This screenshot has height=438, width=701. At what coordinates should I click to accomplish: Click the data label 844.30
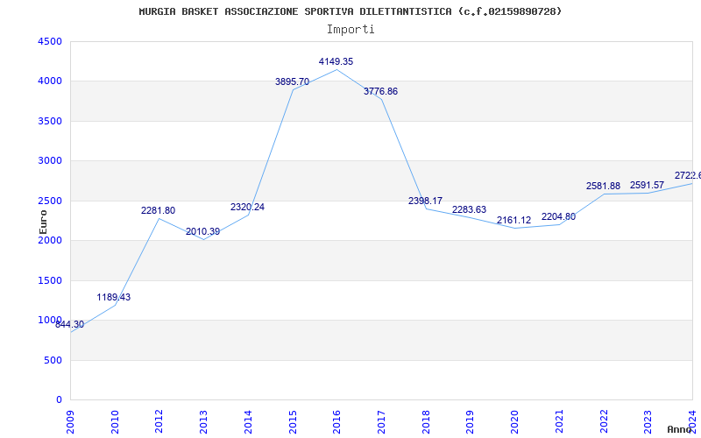pyautogui.click(x=70, y=324)
